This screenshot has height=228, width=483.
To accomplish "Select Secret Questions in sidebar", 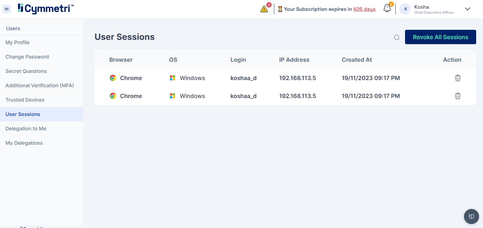I will tap(26, 71).
